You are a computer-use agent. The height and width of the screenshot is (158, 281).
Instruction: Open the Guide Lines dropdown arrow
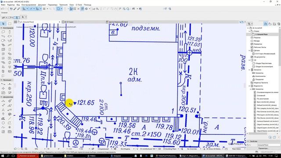click(x=27, y=9)
